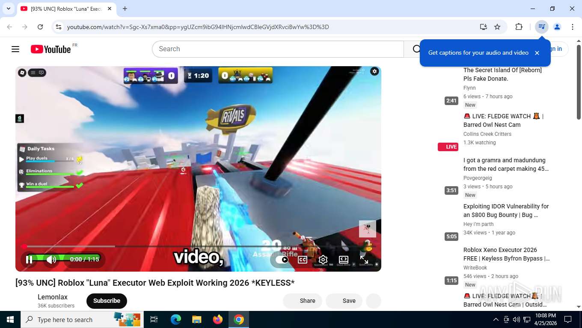This screenshot has height=328, width=582.
Task: Click the channel watermark at video corner
Action: (x=368, y=229)
